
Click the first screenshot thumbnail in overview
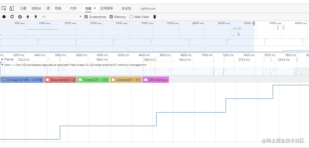19,42
